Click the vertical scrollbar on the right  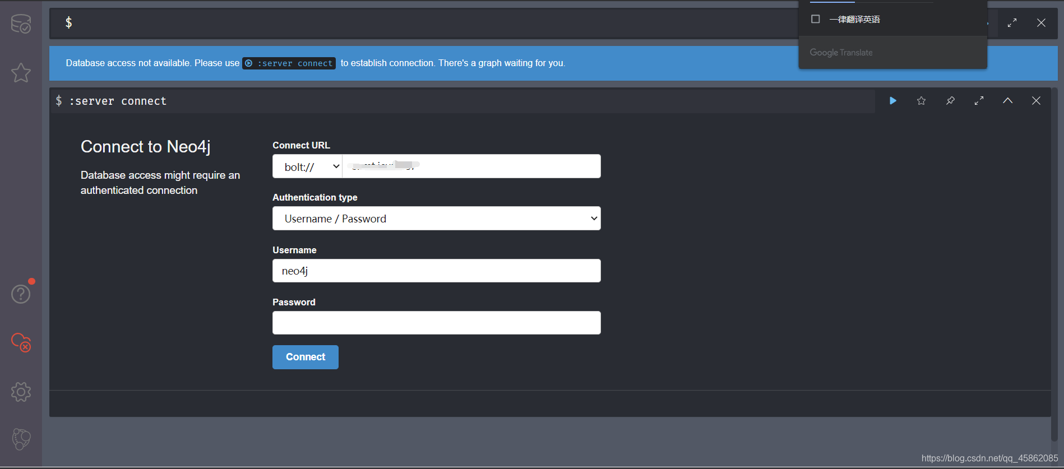(x=1054, y=263)
